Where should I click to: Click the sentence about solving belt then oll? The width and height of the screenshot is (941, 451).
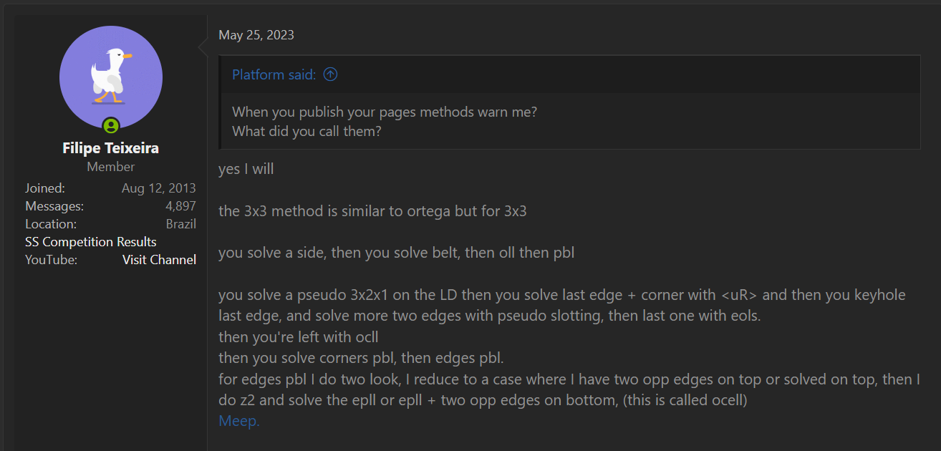click(396, 253)
